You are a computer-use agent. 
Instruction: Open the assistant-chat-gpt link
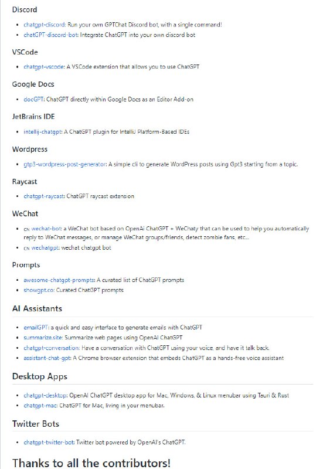[x=47, y=358]
